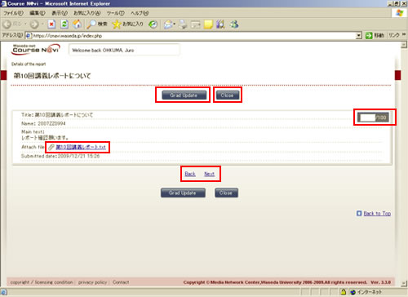
Task: Expand the address bar dropdown arrow
Action: [359, 36]
